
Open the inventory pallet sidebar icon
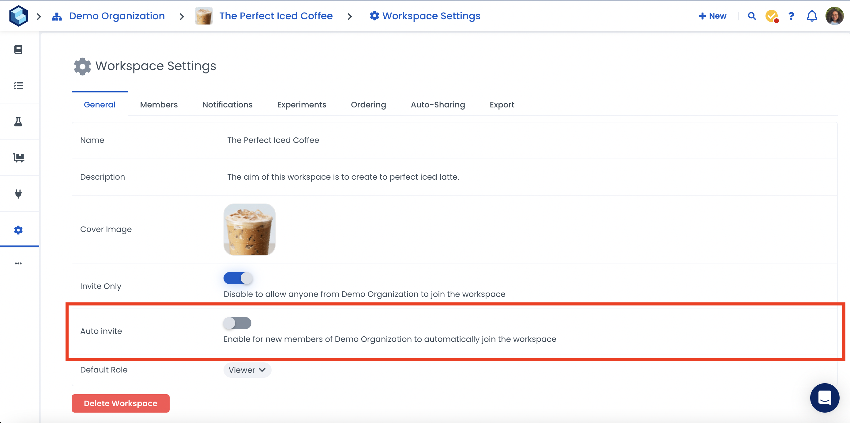tap(18, 158)
